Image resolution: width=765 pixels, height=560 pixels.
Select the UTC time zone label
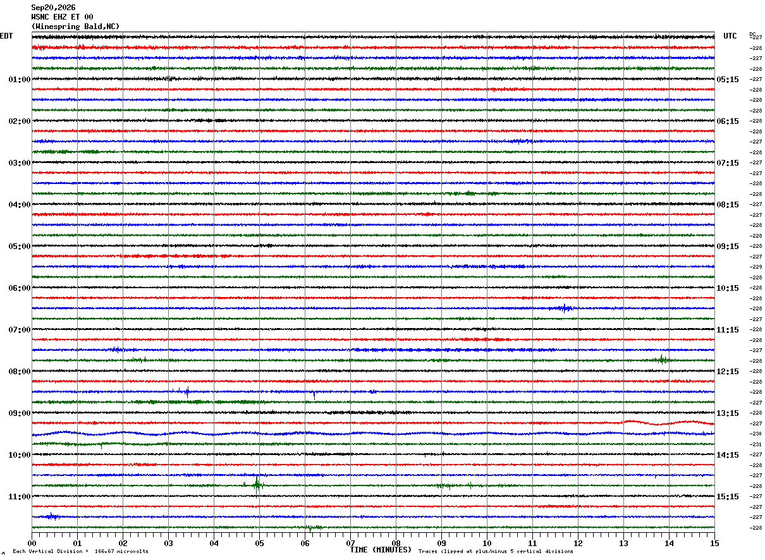[730, 36]
